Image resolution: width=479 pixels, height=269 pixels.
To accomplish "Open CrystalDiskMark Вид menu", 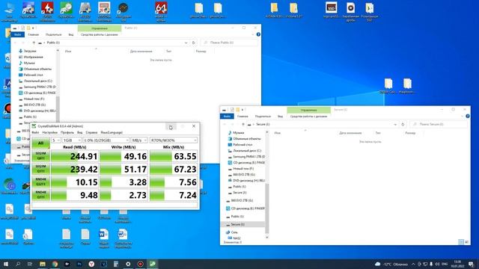I will pyautogui.click(x=80, y=133).
